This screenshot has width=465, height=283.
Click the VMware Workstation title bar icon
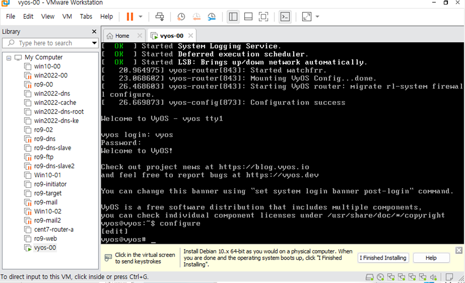[5, 3]
